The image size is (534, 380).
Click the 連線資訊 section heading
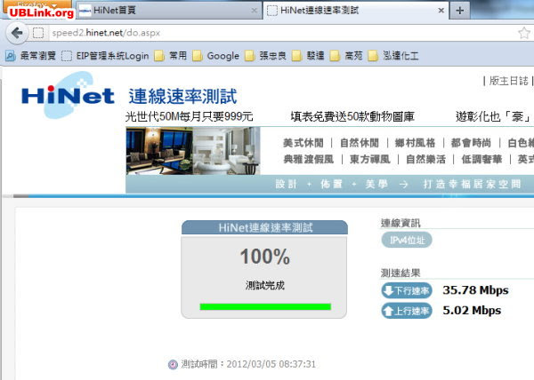(400, 223)
